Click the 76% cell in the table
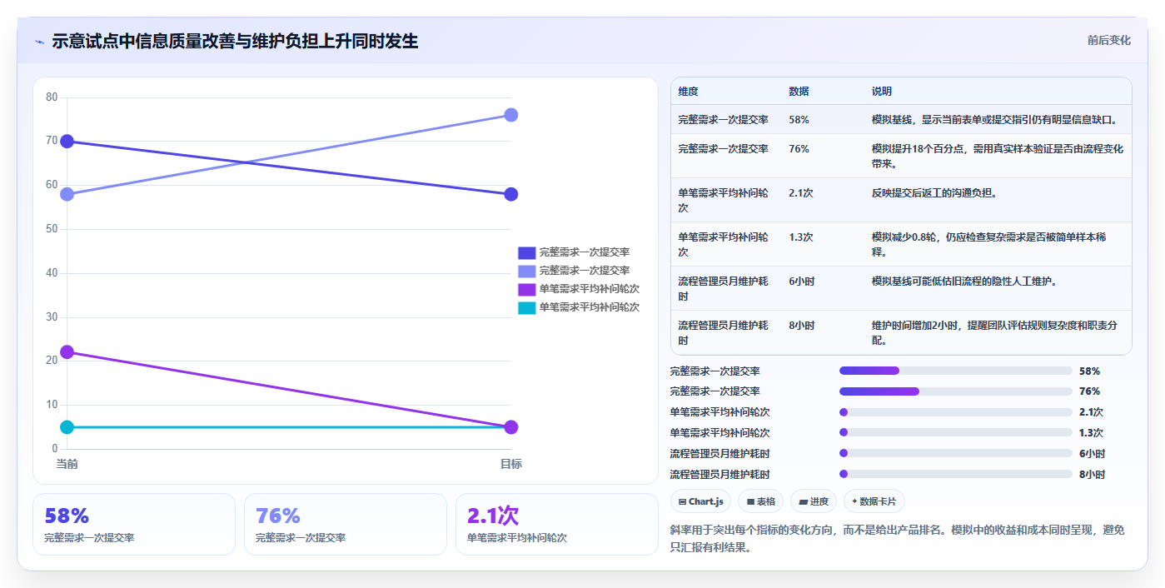 click(x=799, y=149)
